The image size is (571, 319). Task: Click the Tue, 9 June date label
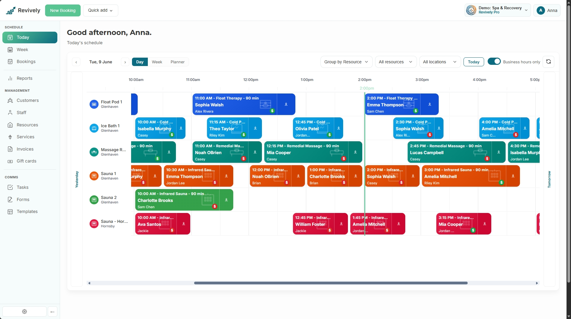tap(101, 62)
